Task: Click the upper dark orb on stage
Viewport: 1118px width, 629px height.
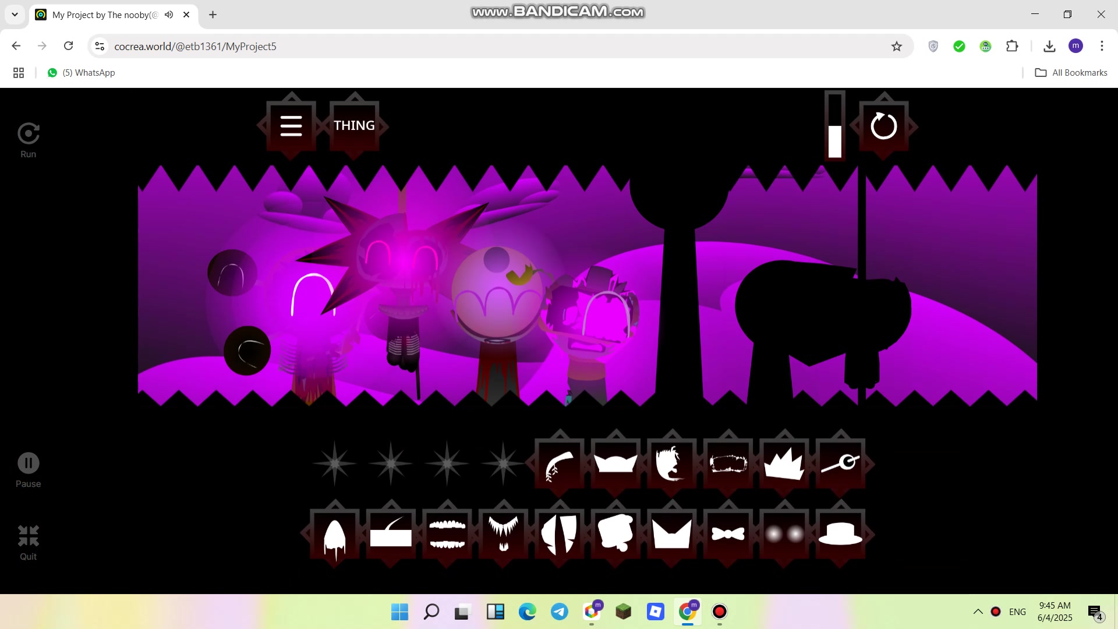Action: point(232,273)
